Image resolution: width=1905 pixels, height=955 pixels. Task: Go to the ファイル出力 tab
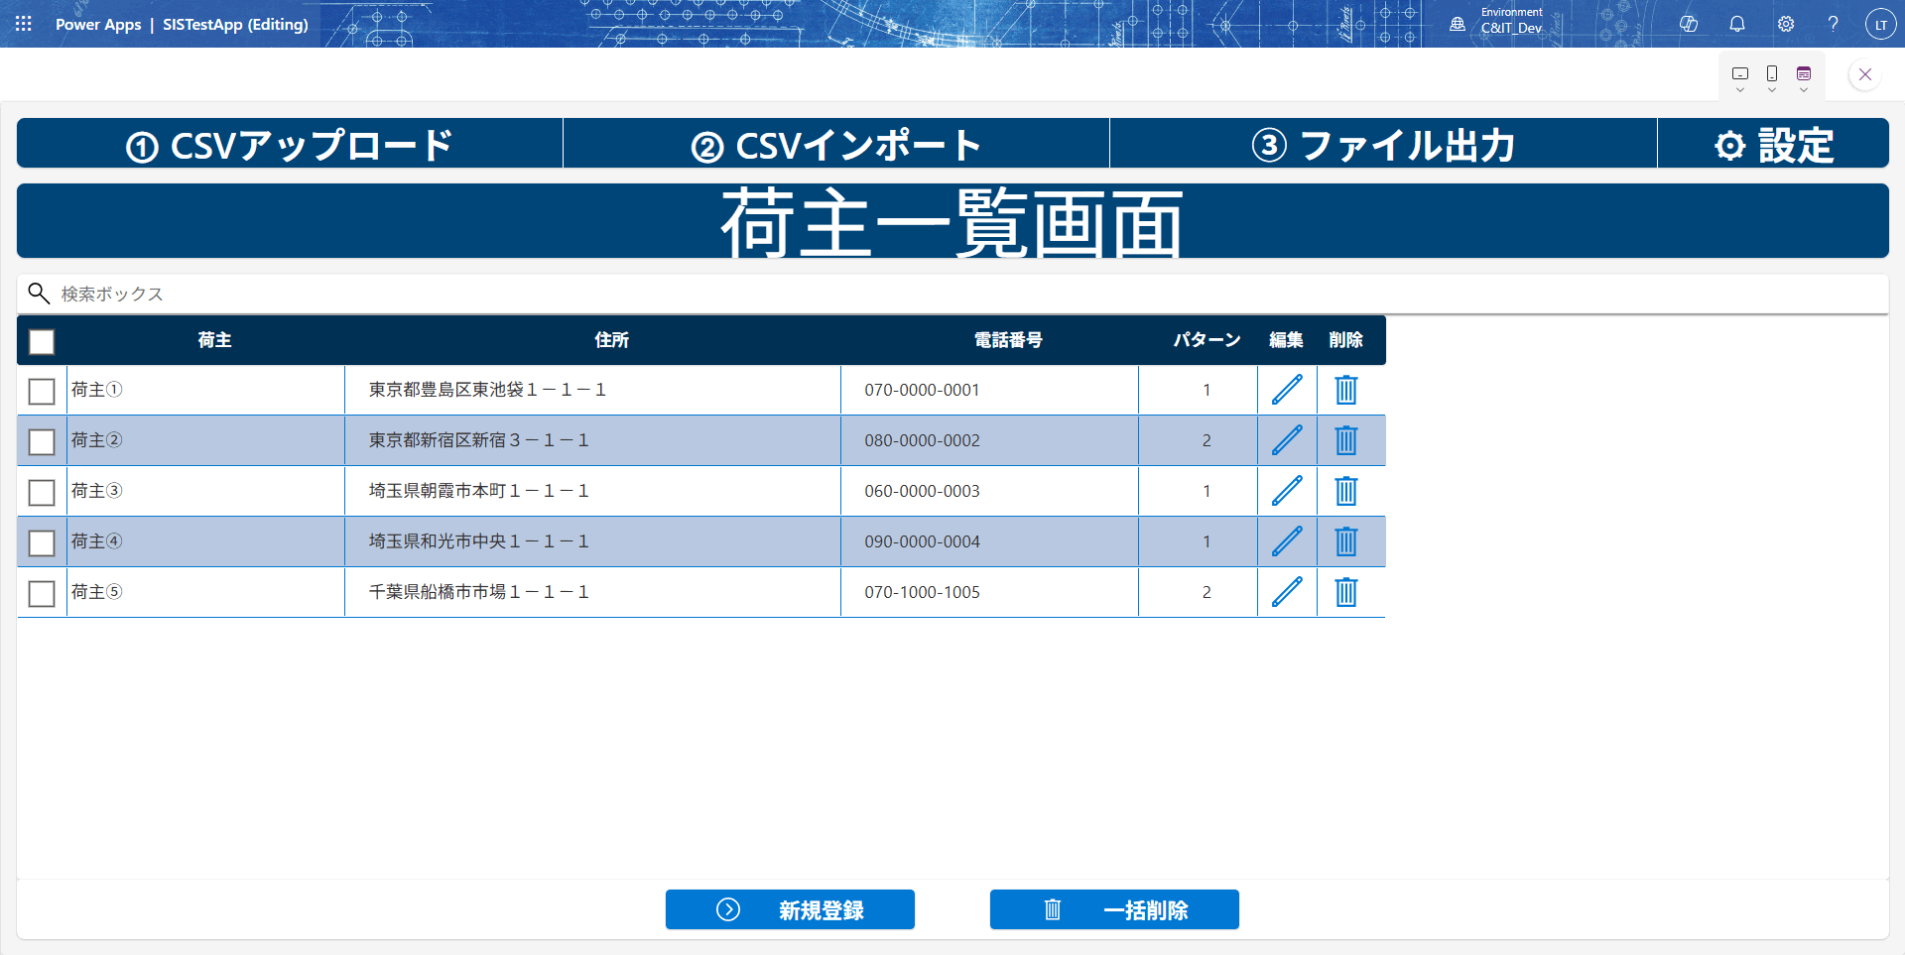1383,145
